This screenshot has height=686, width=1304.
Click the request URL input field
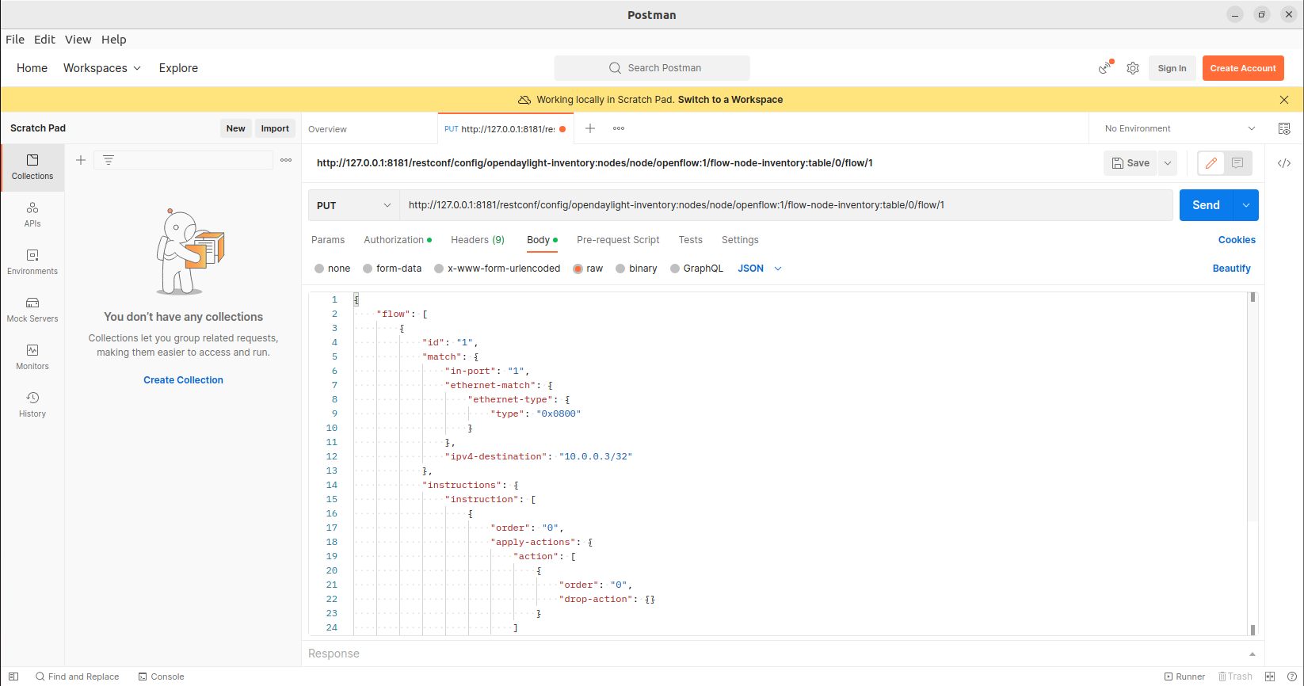point(784,205)
